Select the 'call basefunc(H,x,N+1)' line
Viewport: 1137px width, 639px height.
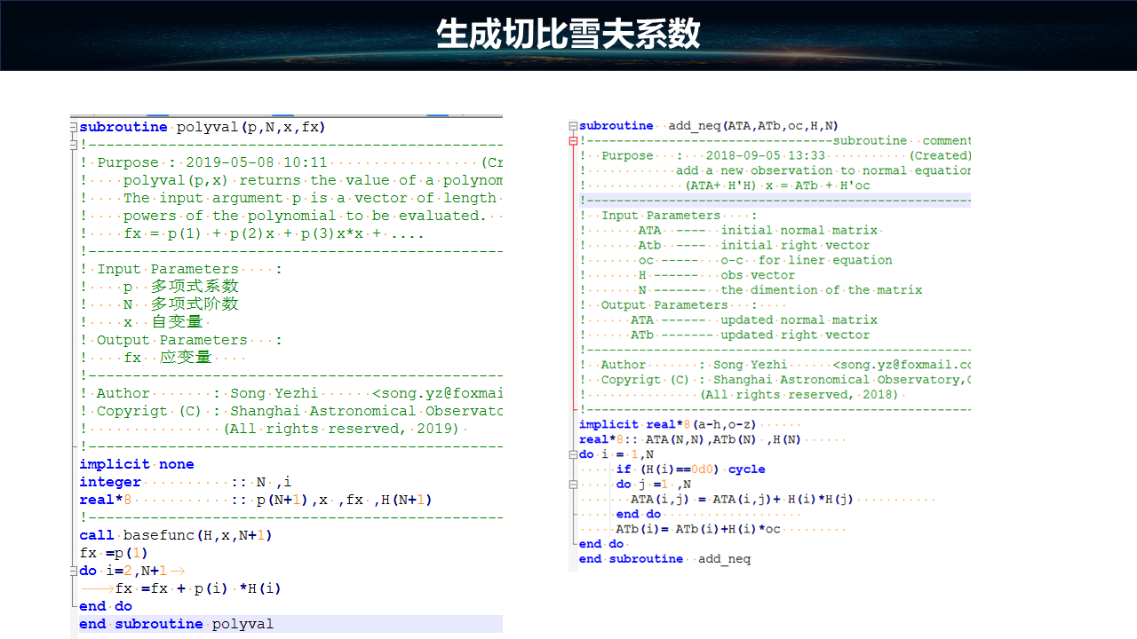pyautogui.click(x=175, y=535)
